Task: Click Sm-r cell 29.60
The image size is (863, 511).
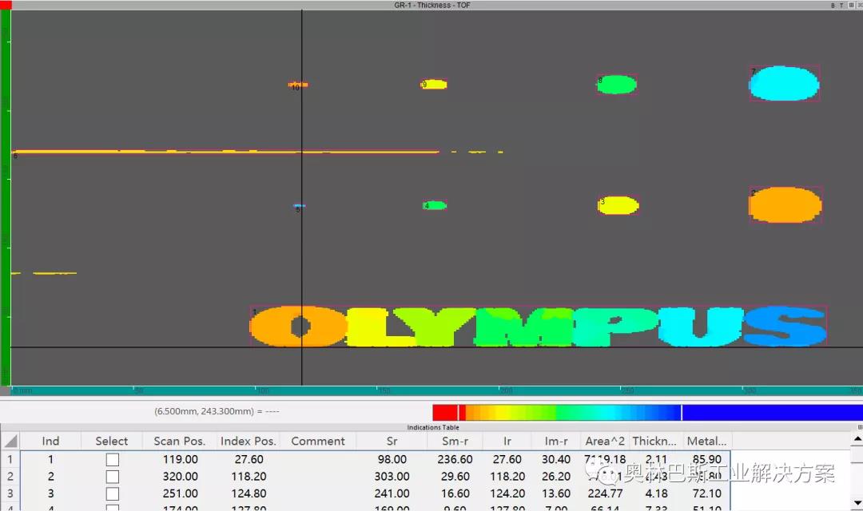Action: point(455,477)
